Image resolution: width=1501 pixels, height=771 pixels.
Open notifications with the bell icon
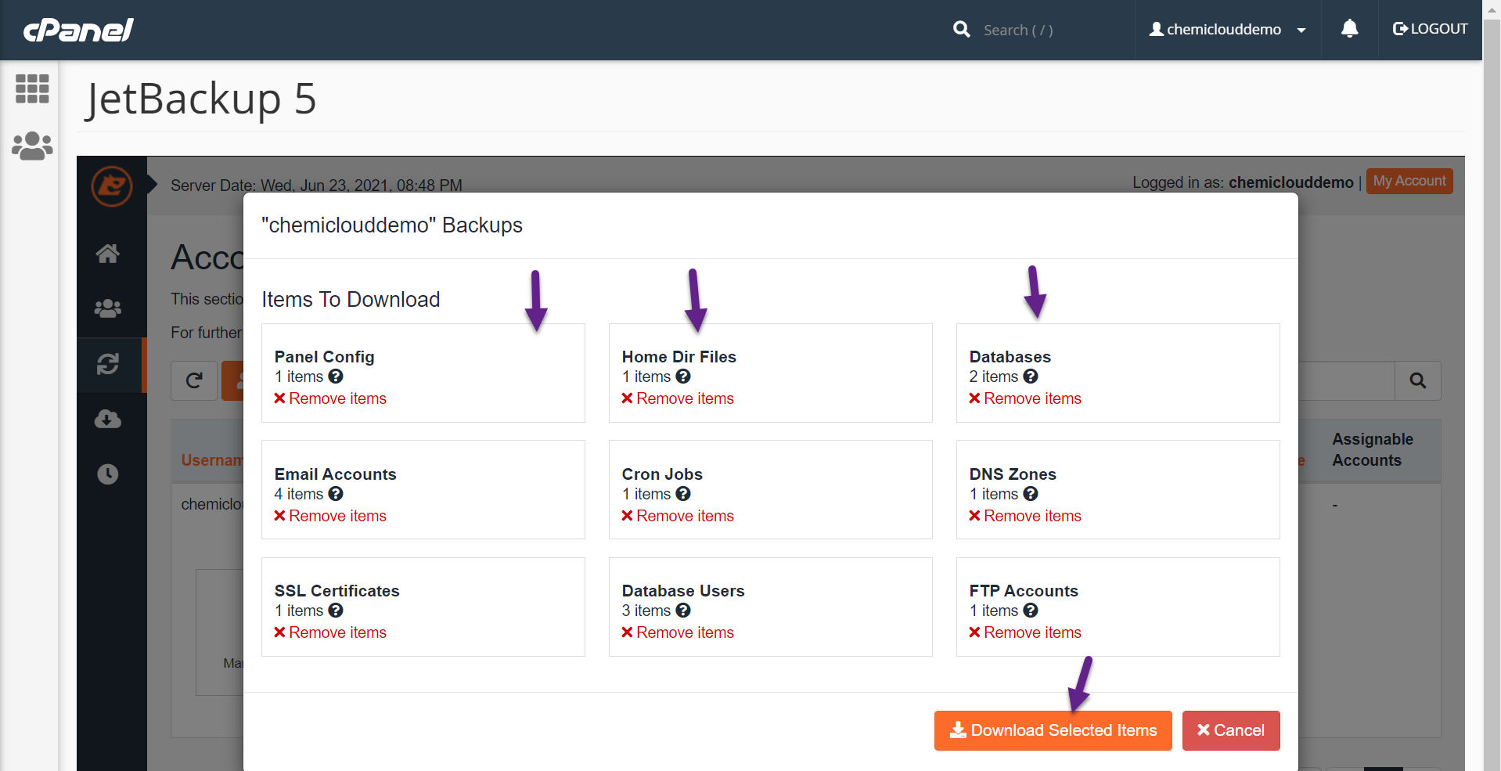pyautogui.click(x=1349, y=28)
